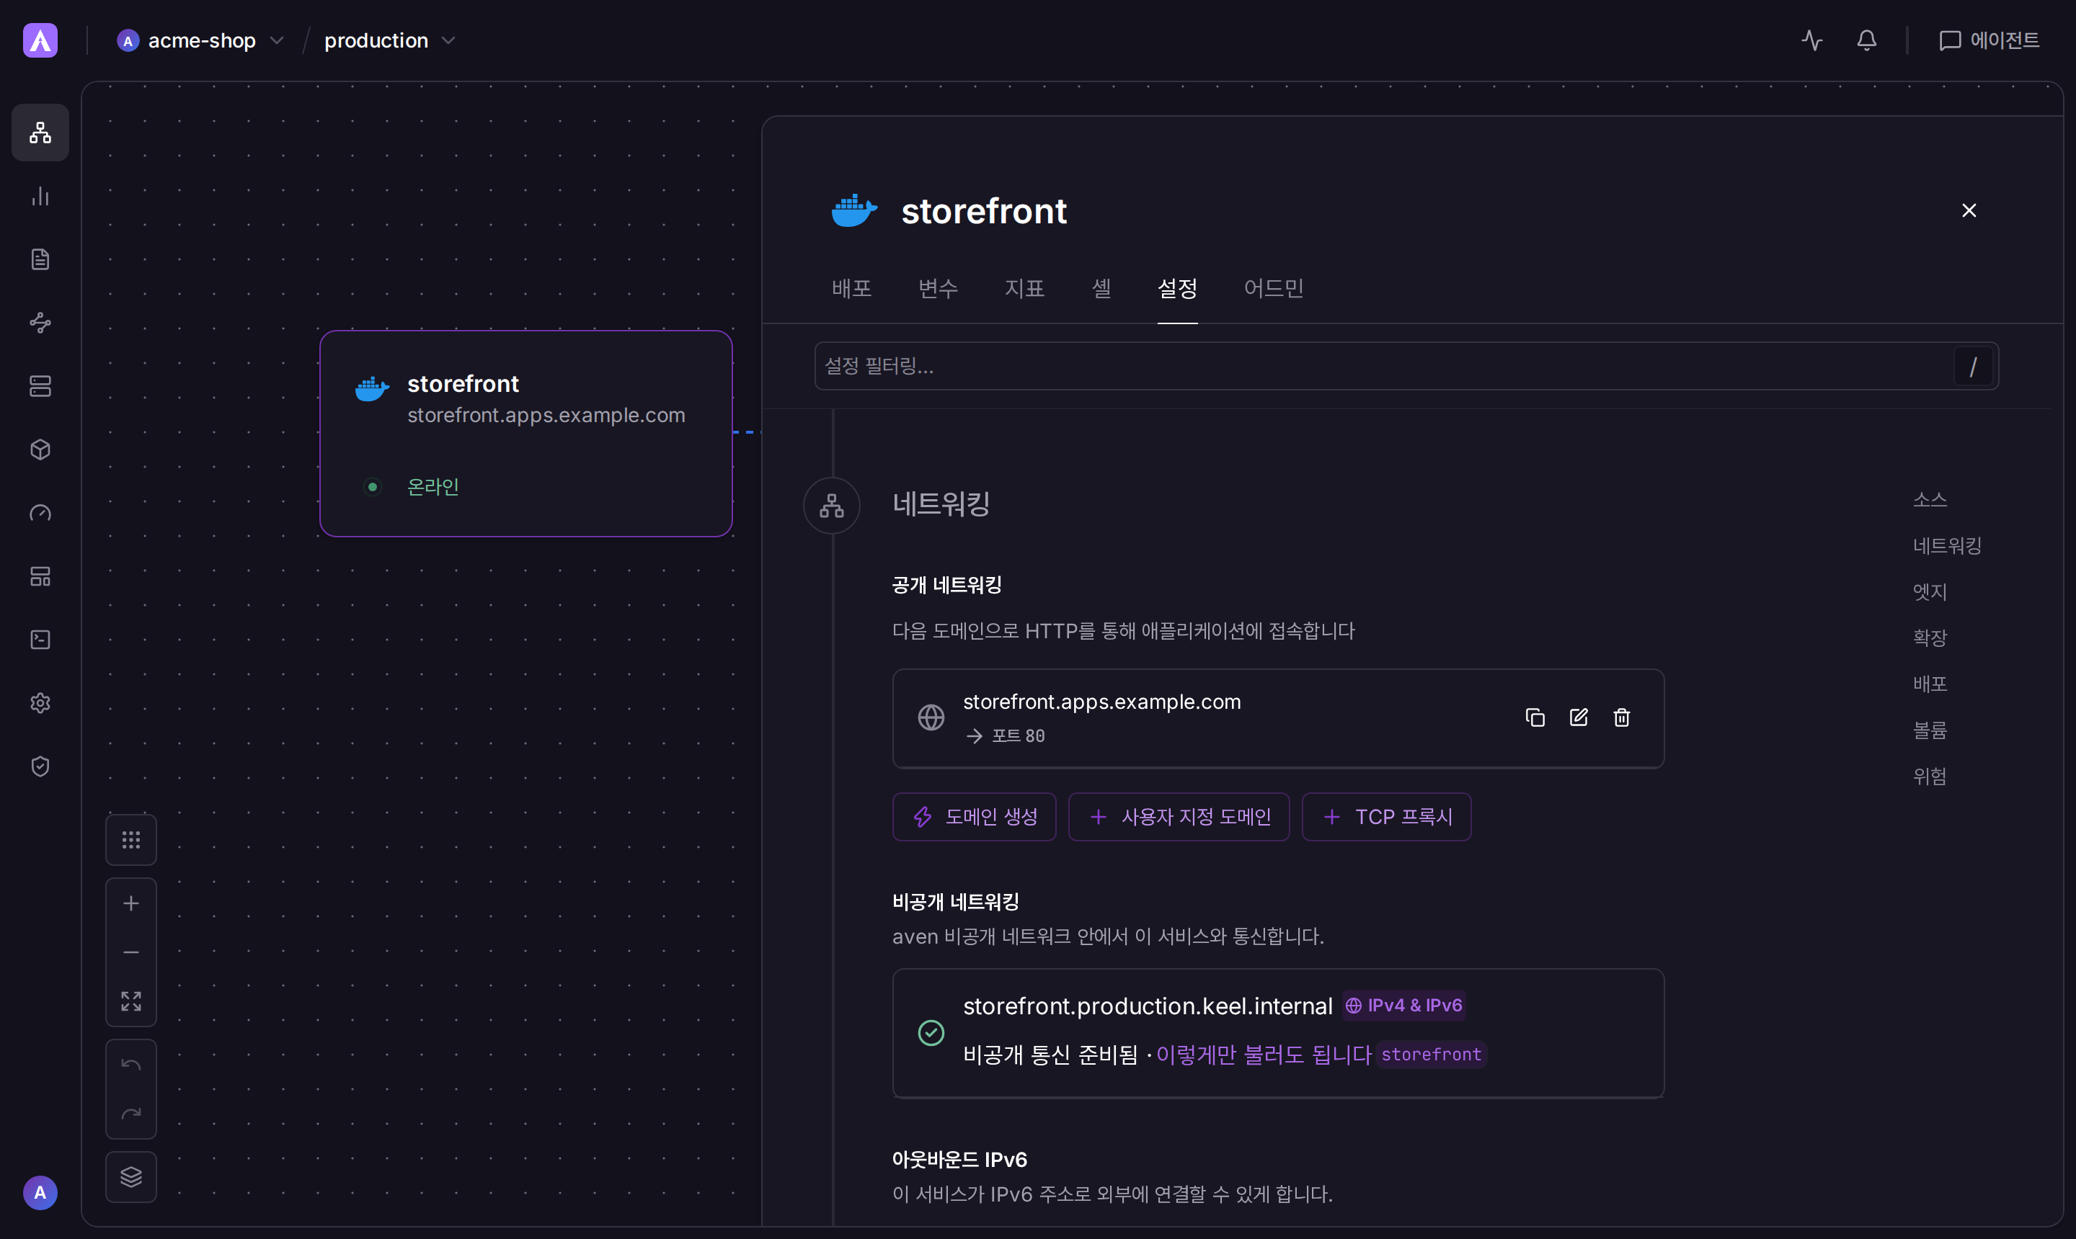Jump to 확장 section in side index
The width and height of the screenshot is (2076, 1239).
[x=1930, y=637]
